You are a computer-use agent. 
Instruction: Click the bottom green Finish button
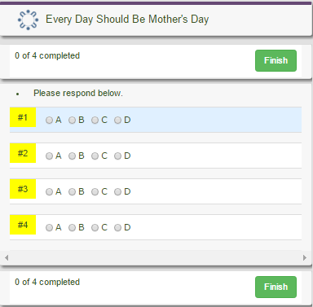[276, 287]
